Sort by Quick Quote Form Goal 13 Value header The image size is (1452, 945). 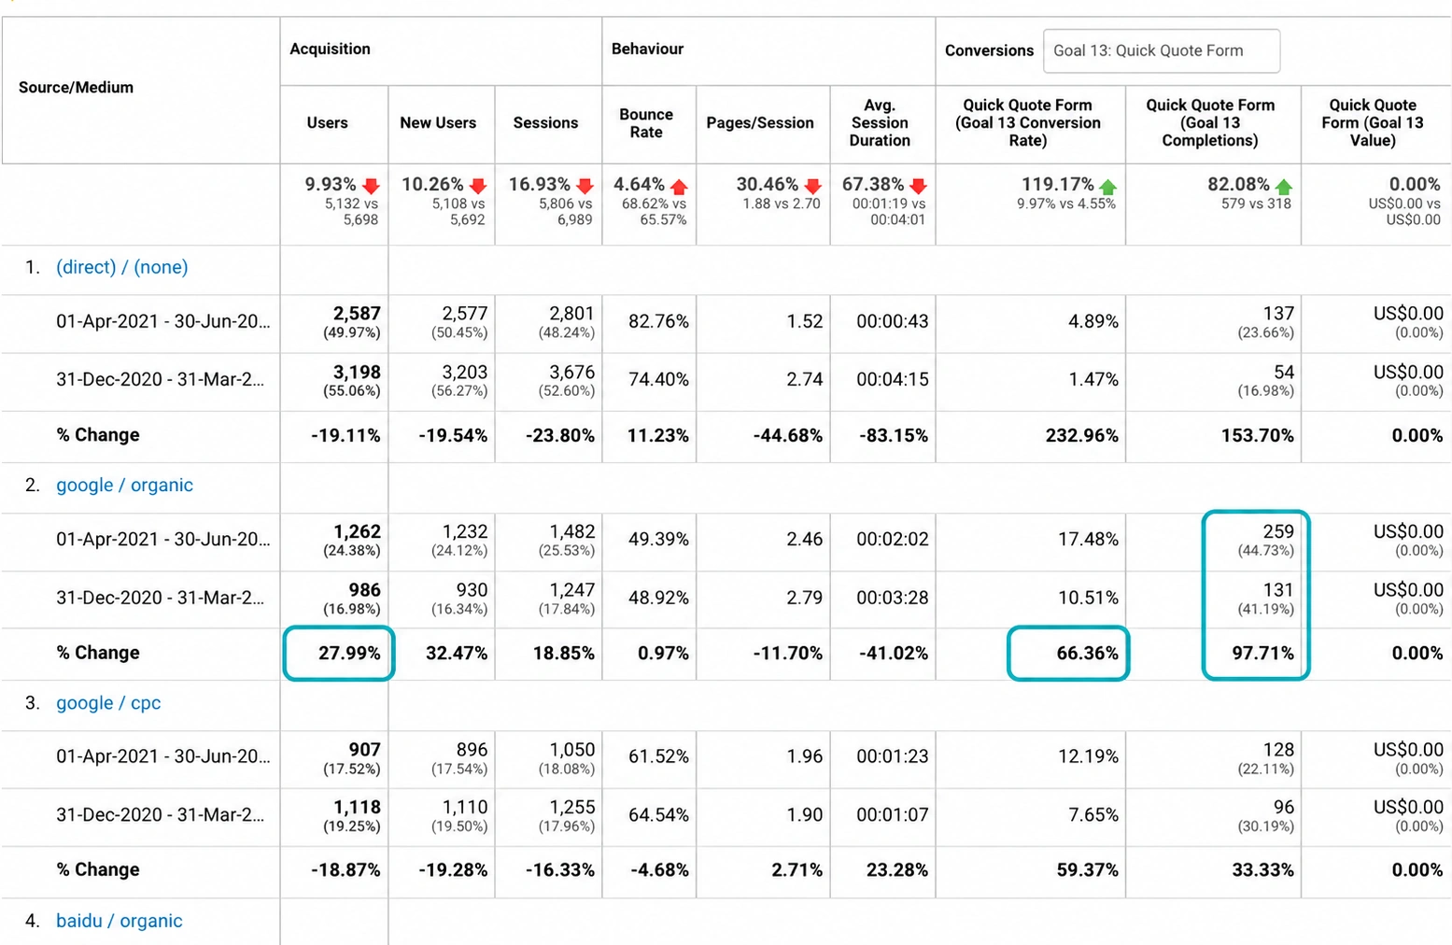click(x=1373, y=122)
